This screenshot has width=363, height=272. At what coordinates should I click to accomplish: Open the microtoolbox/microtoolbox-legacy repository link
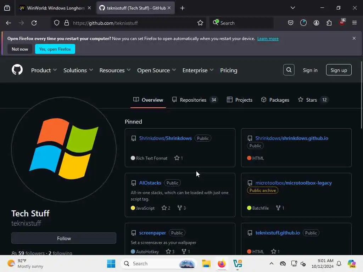294,183
